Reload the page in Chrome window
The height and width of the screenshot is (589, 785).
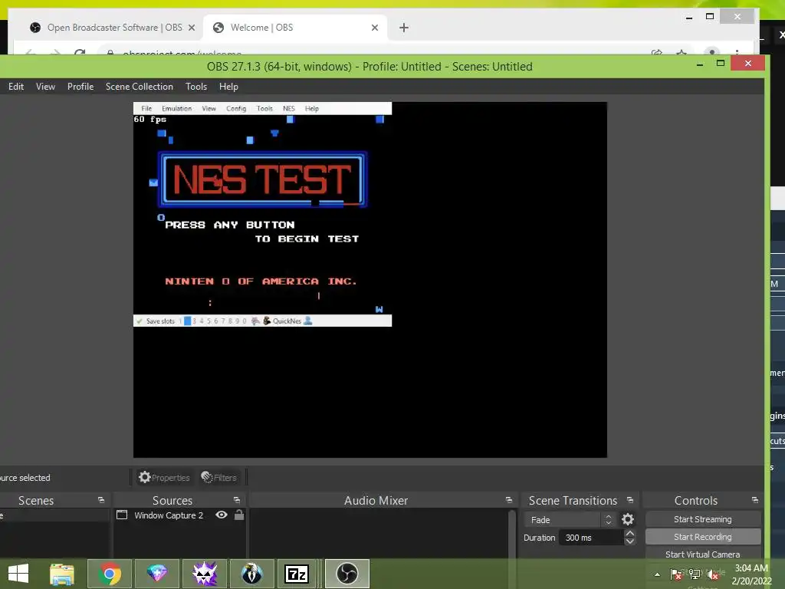pos(80,52)
